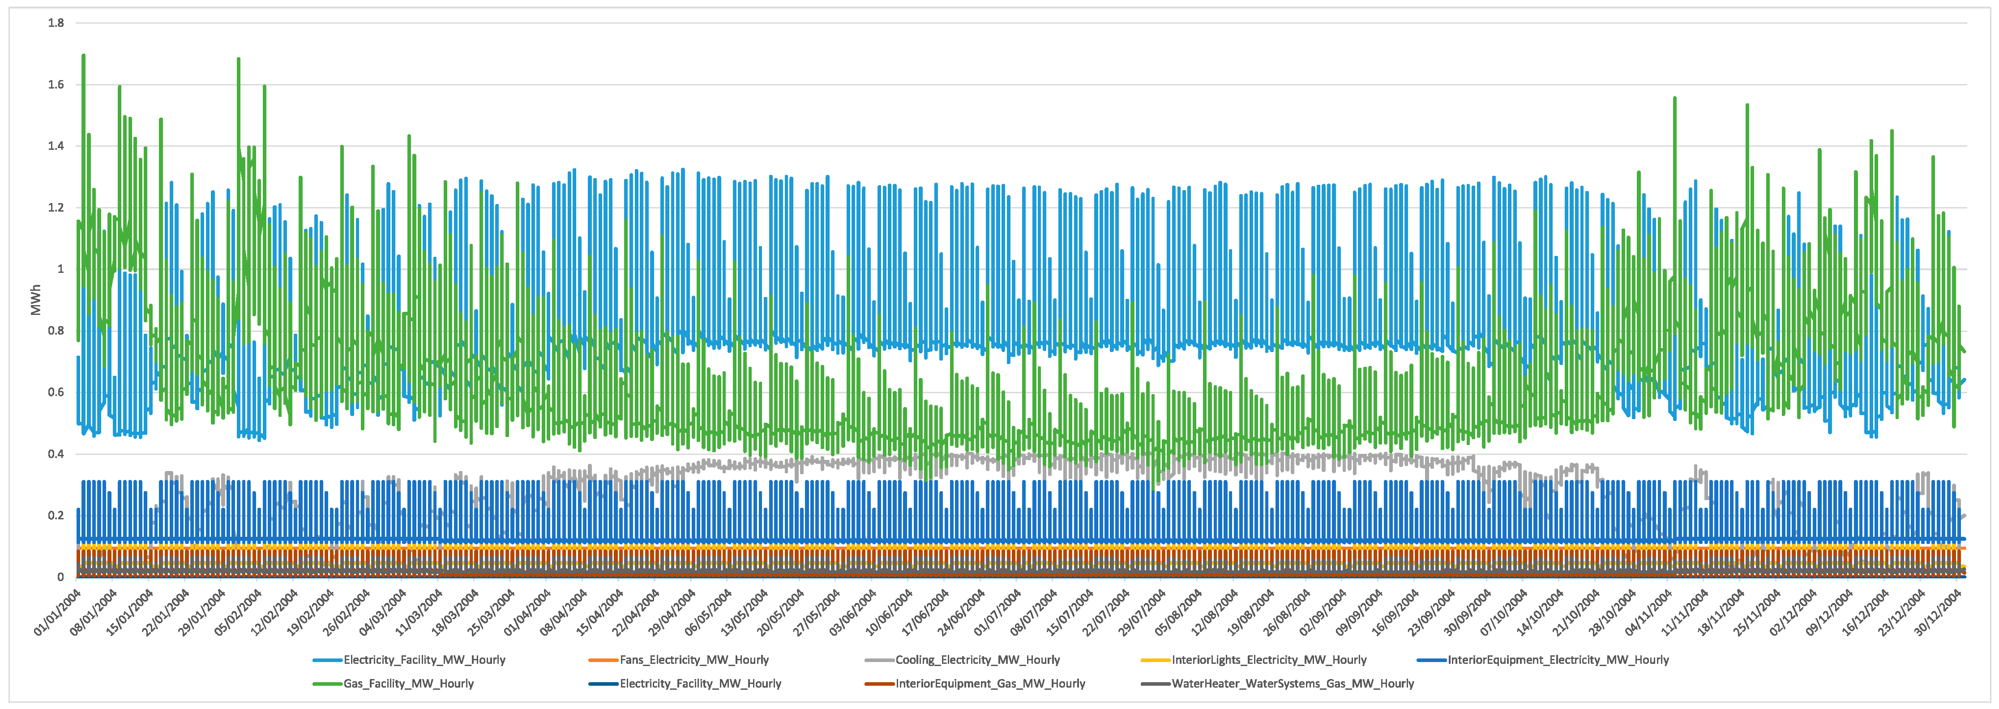1999x709 pixels.
Task: Click the green Gas_Facility_MW_Hourly legend line
Action: (327, 684)
